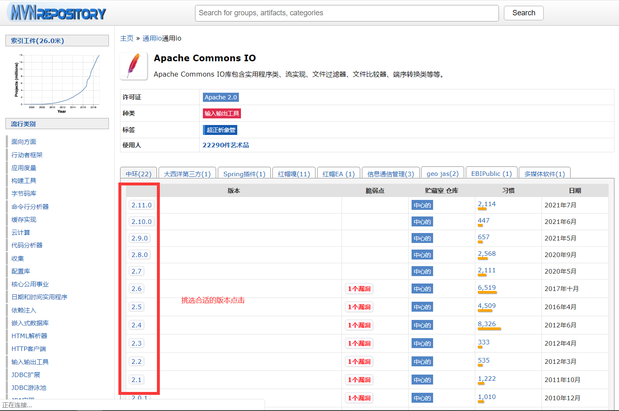Go to the JDBC扩展 category
Screen dimensions: 619x411
pyautogui.click(x=26, y=375)
